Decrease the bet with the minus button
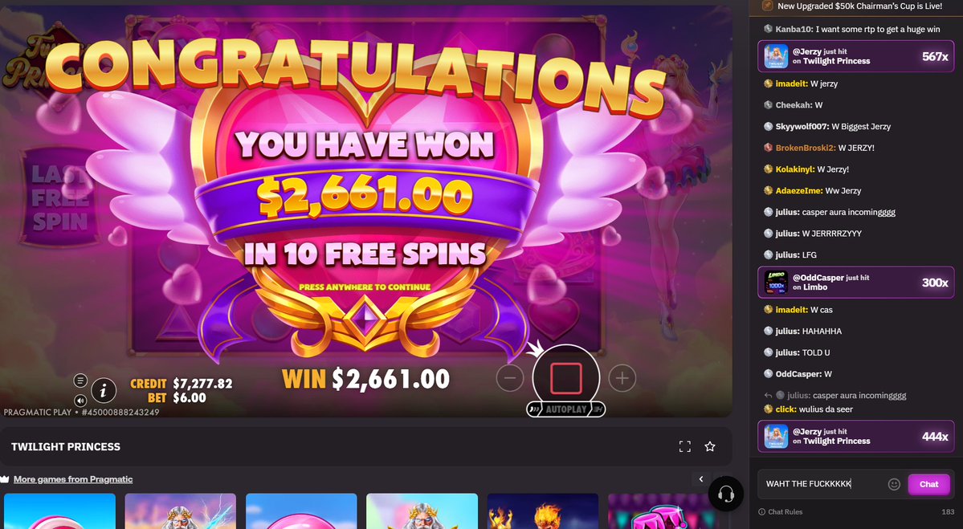This screenshot has height=529, width=963. 510,378
